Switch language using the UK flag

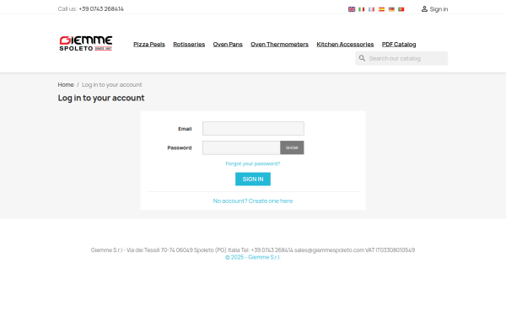(352, 9)
